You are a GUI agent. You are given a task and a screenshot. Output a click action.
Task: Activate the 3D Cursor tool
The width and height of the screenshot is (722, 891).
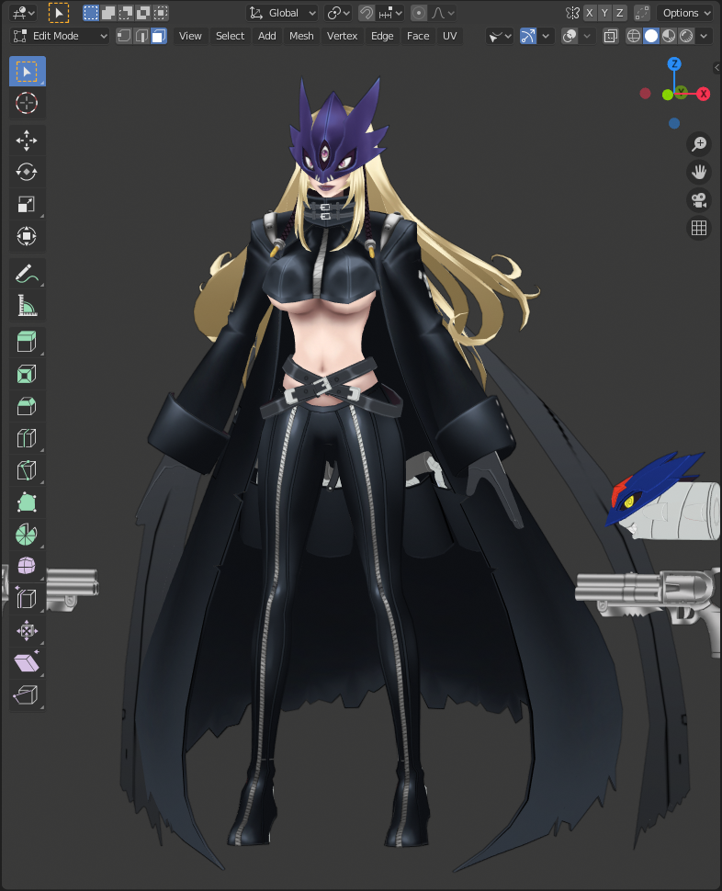coord(28,104)
